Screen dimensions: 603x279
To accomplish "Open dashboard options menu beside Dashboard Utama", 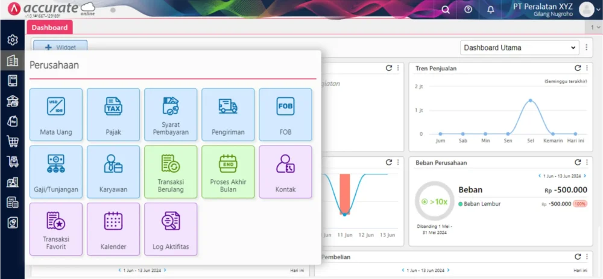I will pyautogui.click(x=587, y=48).
